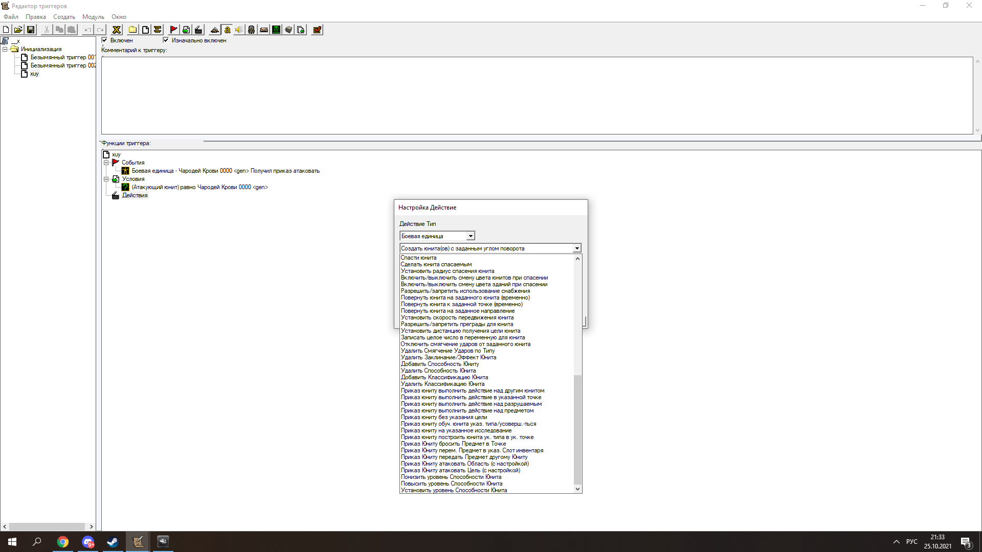The image size is (982, 552).
Task: Click the New action clapperboard icon
Action: [x=198, y=30]
